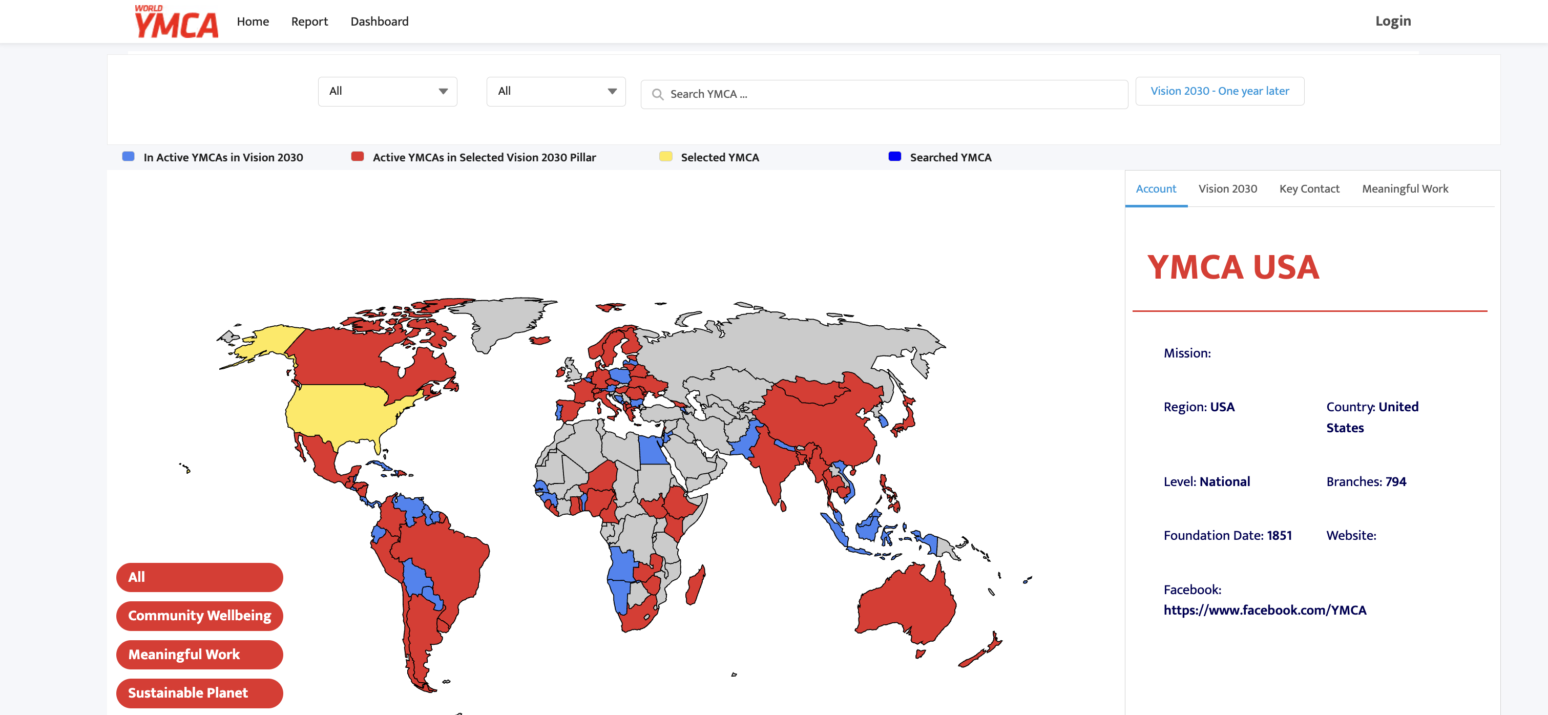This screenshot has width=1548, height=715.
Task: Click the red Active YMCAs legend swatch
Action: point(358,157)
